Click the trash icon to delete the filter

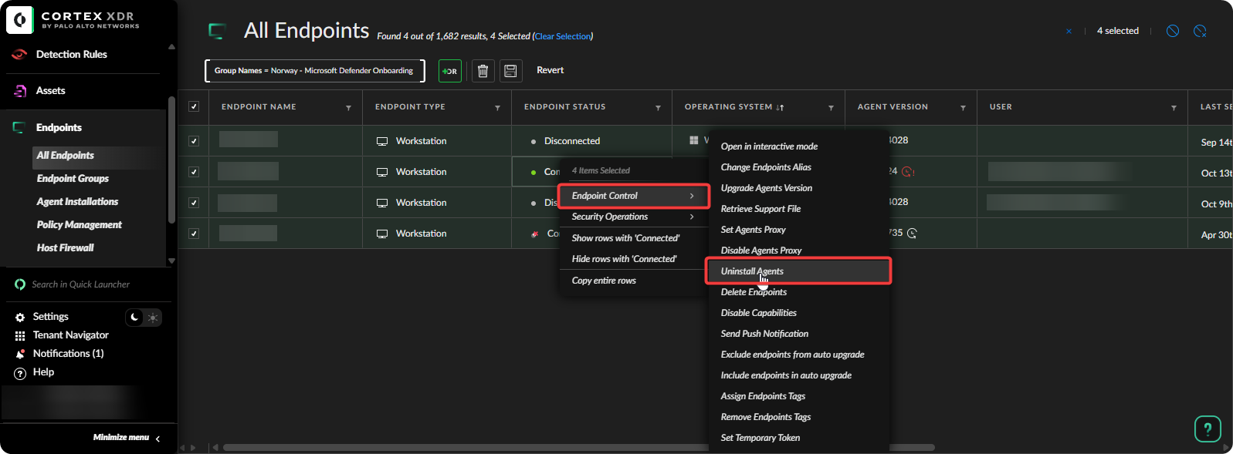pos(483,71)
